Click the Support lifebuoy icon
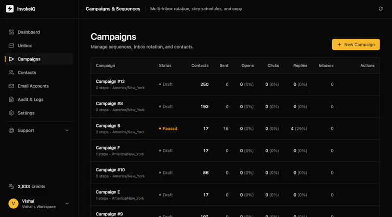Screen dimensions: 392x217 [11, 130]
